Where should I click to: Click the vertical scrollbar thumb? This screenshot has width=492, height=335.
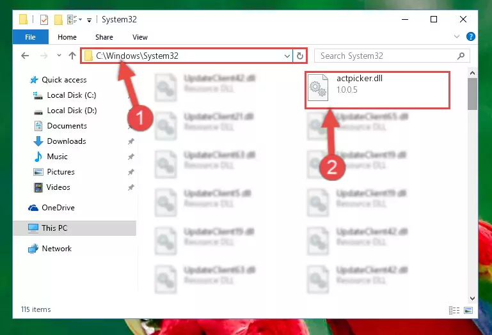[472, 94]
